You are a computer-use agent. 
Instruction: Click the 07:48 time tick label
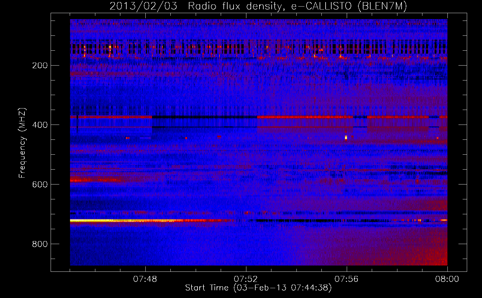pos(145,279)
